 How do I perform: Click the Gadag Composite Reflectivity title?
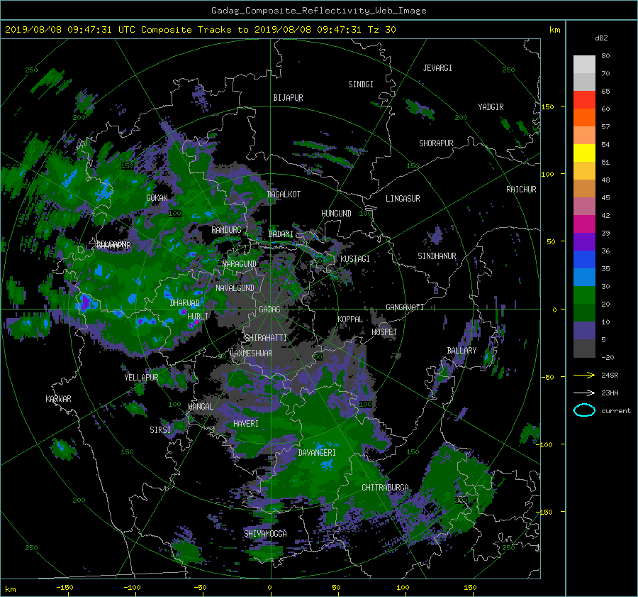coord(318,11)
